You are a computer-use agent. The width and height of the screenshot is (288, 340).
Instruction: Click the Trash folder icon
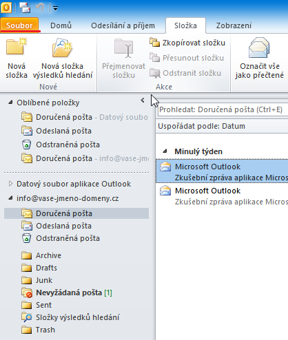(x=27, y=330)
